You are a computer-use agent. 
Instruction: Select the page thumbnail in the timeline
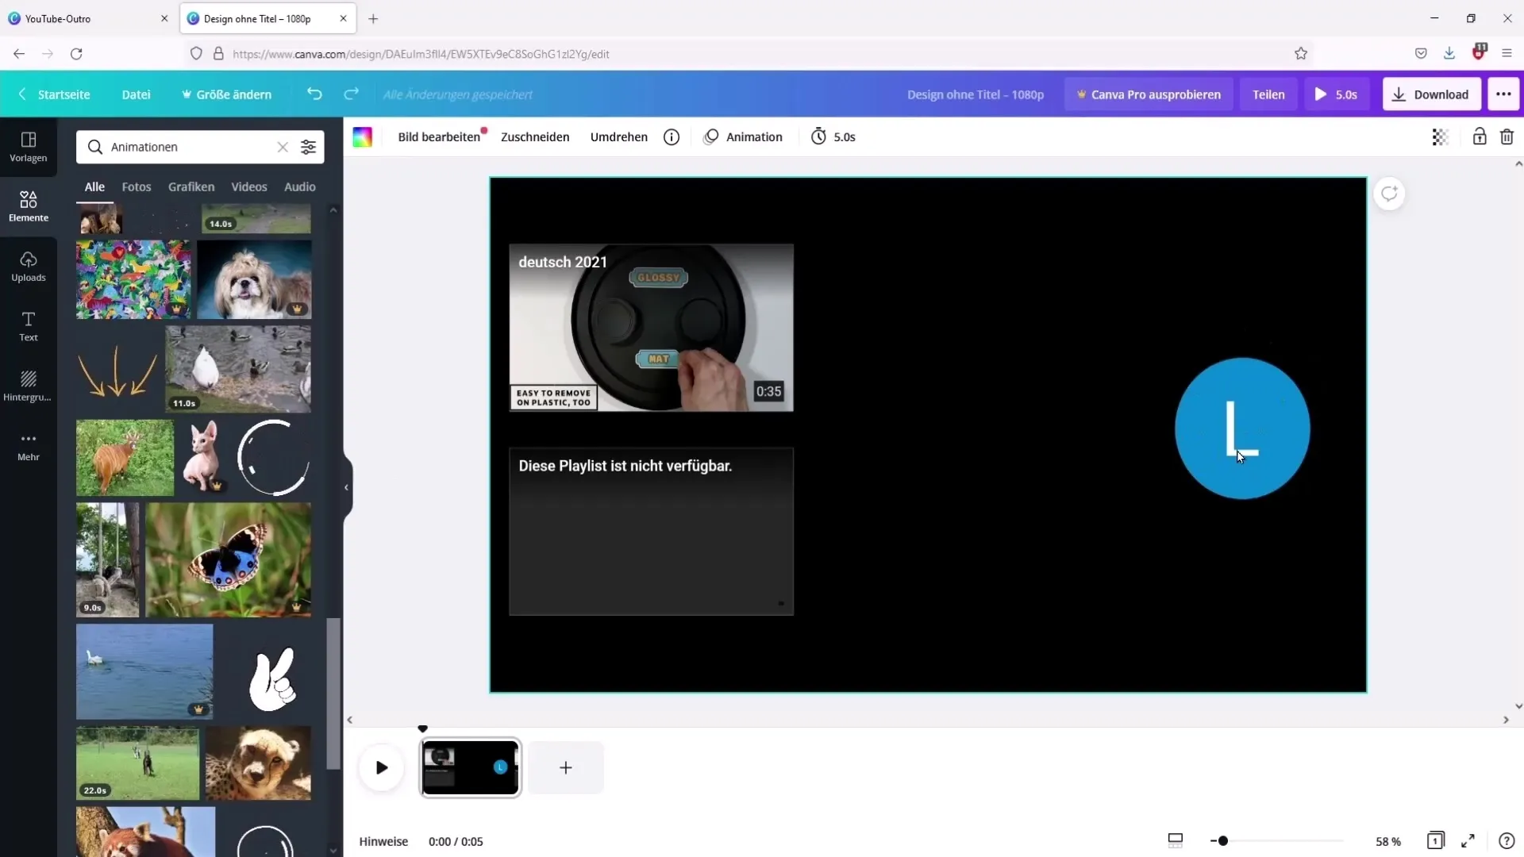point(471,767)
